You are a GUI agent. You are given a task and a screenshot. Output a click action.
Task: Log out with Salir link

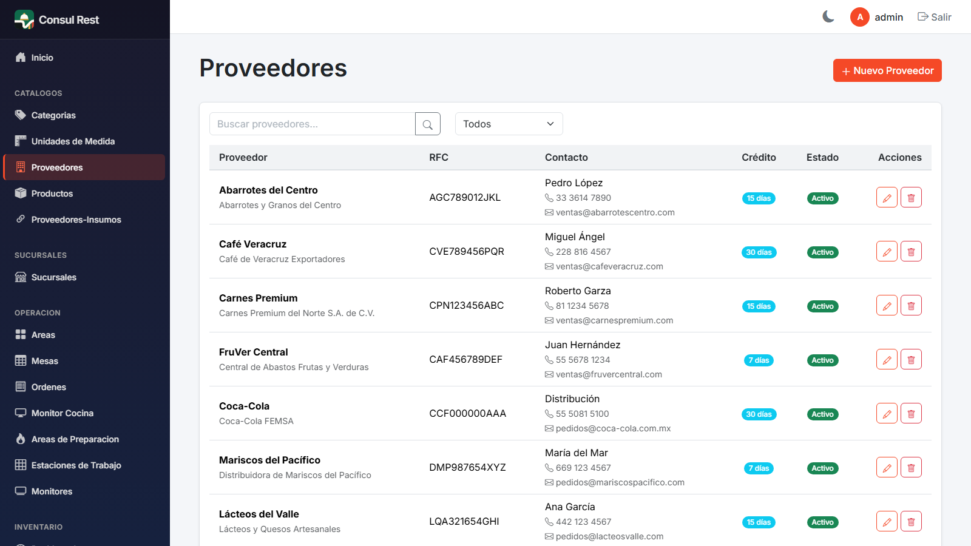pos(935,17)
